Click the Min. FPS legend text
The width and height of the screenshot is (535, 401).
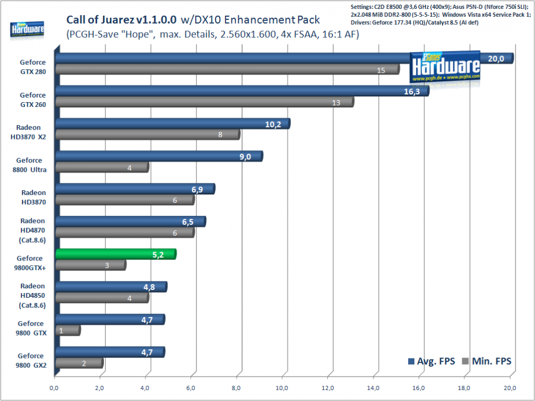(x=491, y=362)
